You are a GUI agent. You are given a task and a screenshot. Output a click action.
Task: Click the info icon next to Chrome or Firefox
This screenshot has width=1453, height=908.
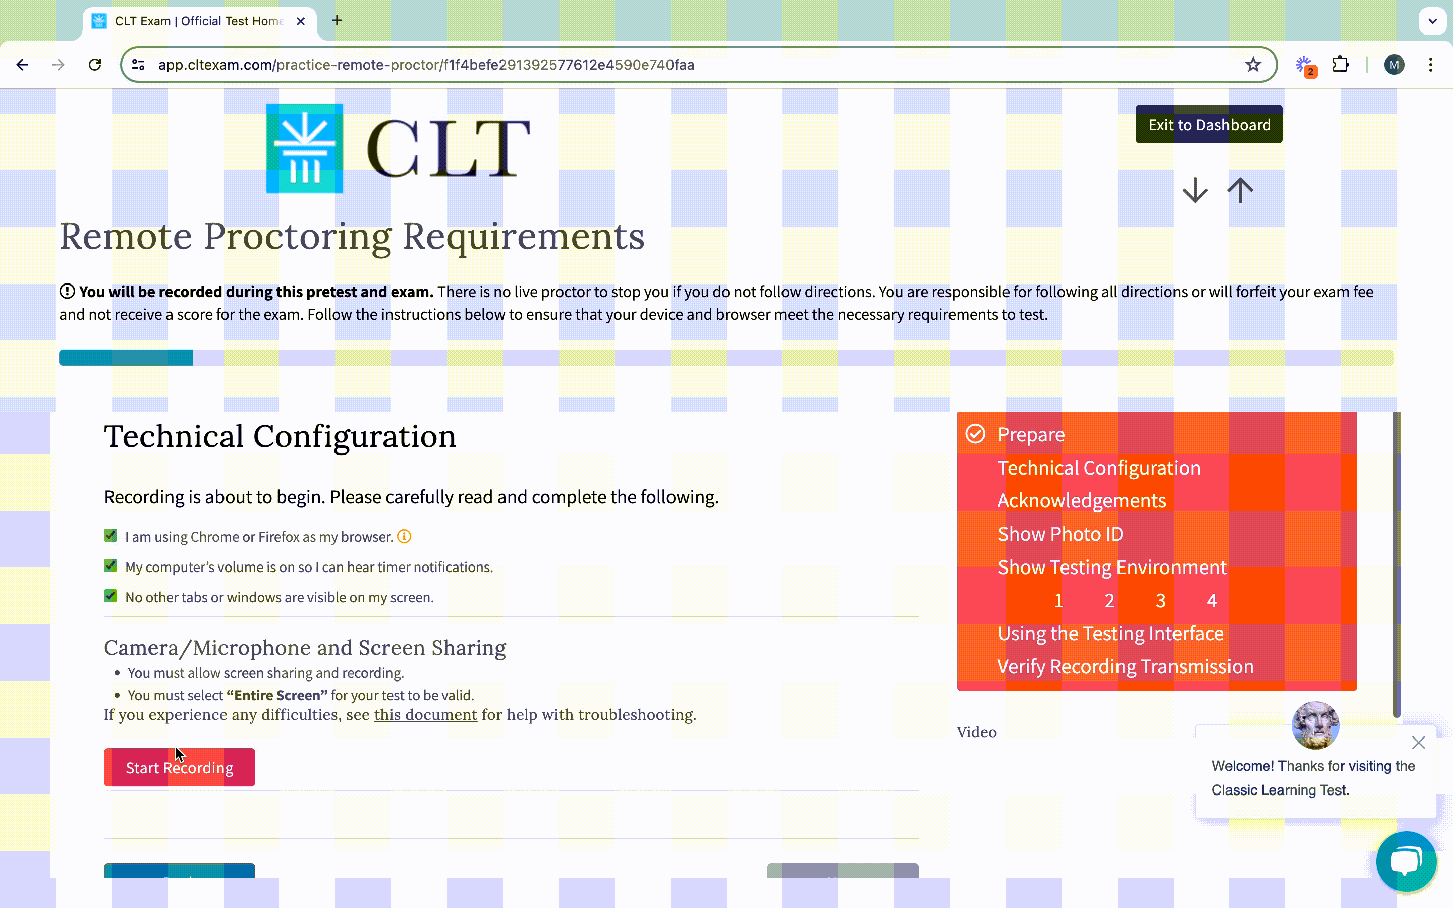click(404, 537)
